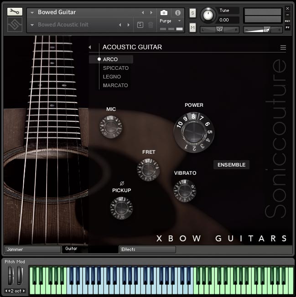This screenshot has width=296, height=297.
Task: Toggle the ENSEMBLE button
Action: (231, 165)
